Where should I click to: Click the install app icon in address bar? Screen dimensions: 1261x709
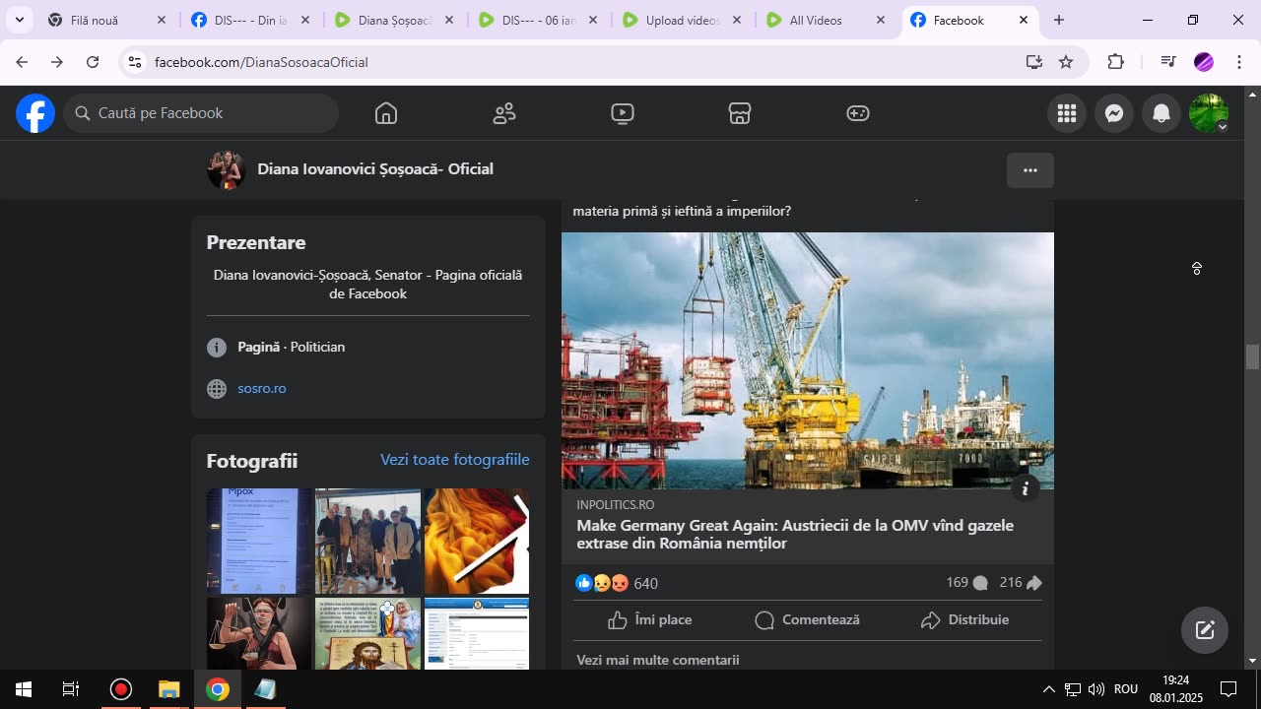click(1033, 62)
